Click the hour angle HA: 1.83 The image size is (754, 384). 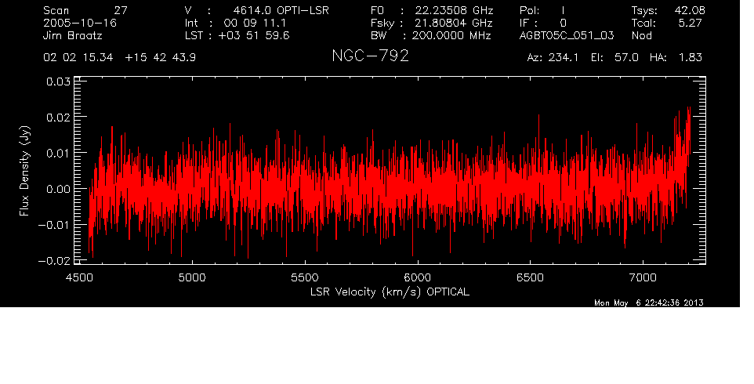click(x=676, y=58)
